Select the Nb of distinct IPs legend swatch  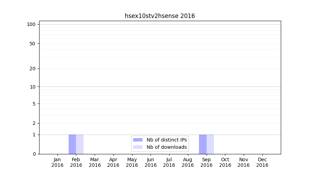(138, 140)
